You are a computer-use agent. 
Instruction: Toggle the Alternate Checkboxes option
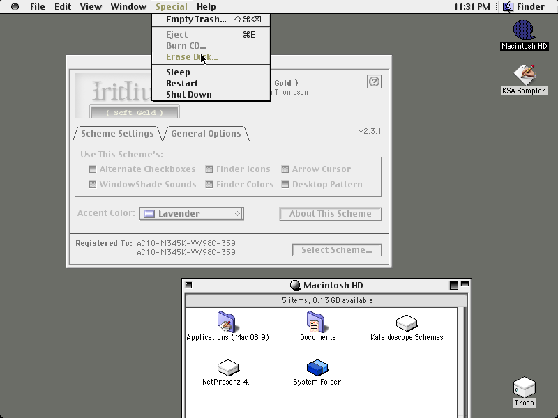click(x=93, y=169)
